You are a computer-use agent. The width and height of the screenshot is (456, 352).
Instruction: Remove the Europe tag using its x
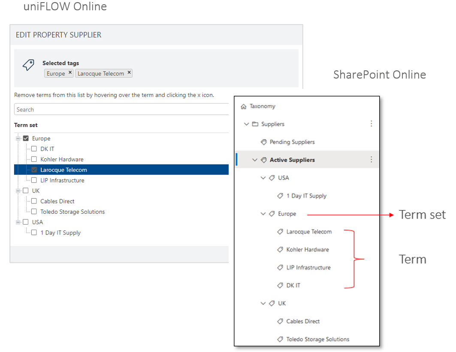(70, 73)
